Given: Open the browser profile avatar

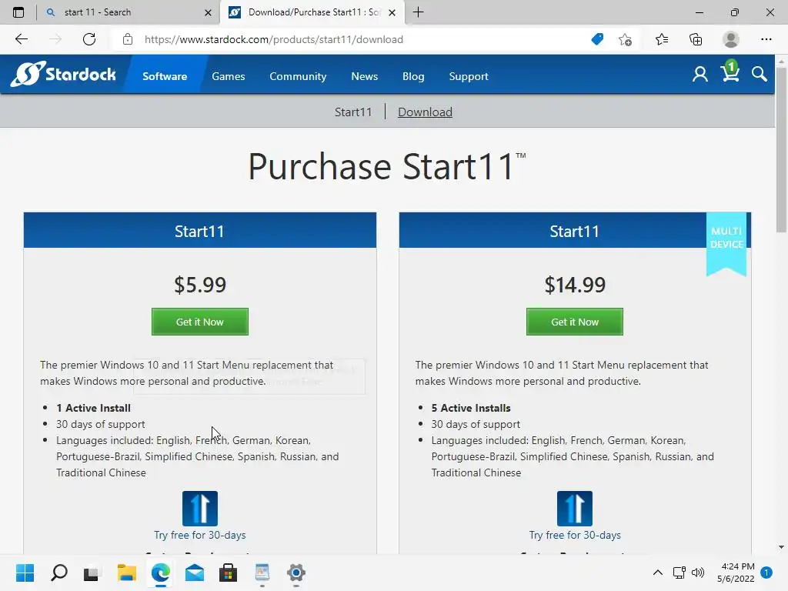Looking at the screenshot, I should coord(730,39).
